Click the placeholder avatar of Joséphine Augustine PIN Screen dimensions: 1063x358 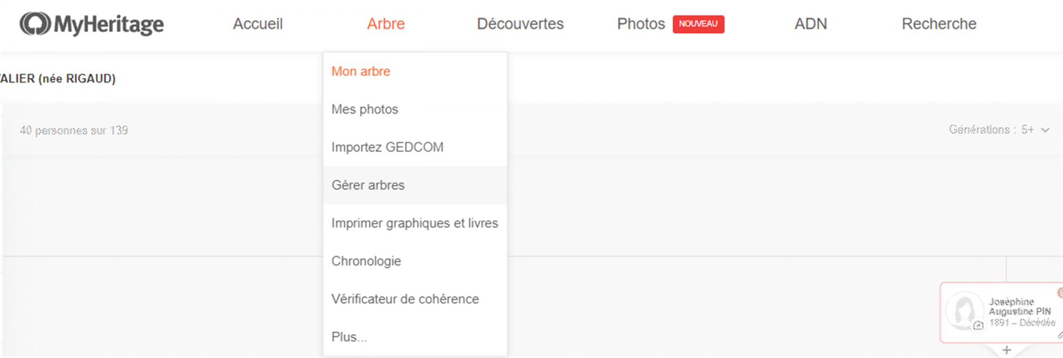click(x=964, y=310)
